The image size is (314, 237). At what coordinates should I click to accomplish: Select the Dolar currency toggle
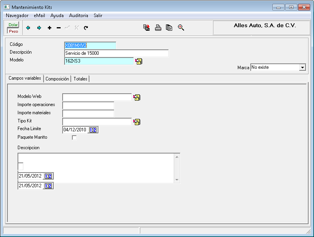(x=13, y=25)
